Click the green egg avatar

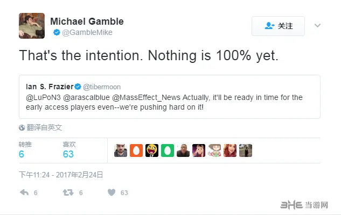168,150
